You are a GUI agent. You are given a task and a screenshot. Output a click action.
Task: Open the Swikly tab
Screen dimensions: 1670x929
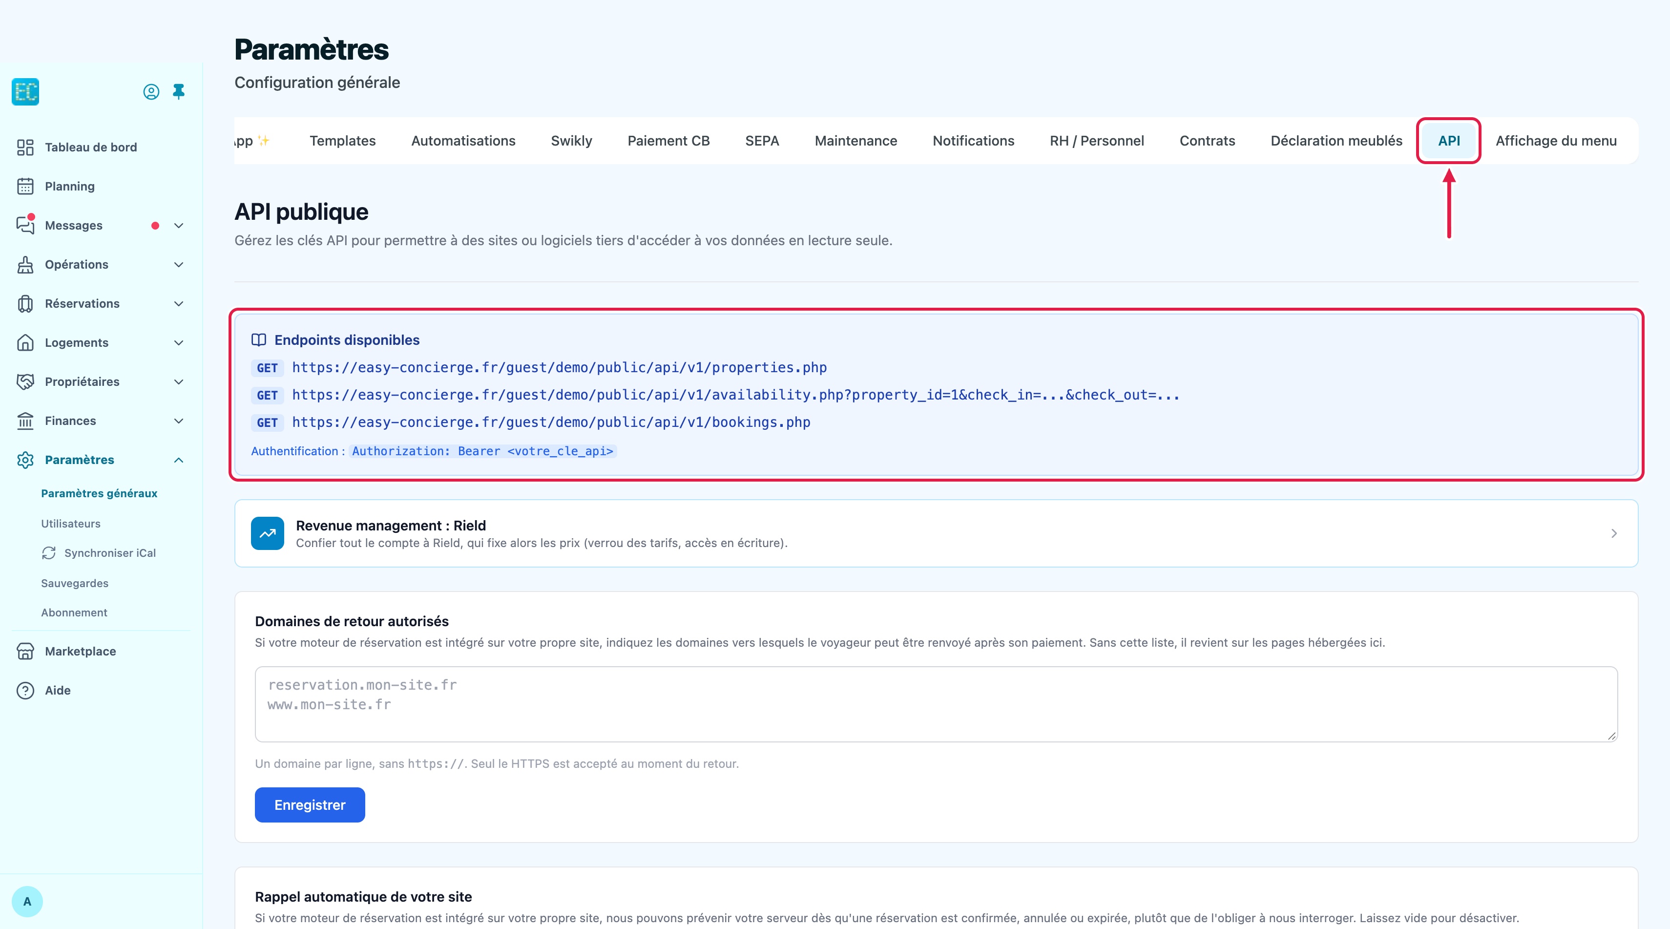tap(571, 141)
